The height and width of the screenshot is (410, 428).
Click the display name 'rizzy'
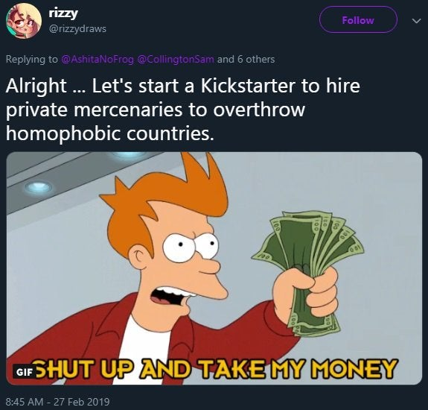click(x=63, y=13)
